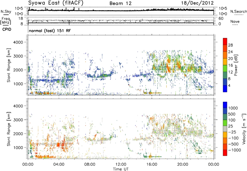Click the "Syowa East (fitACF)" plot title
The height and width of the screenshot is (171, 247).
click(x=56, y=3)
